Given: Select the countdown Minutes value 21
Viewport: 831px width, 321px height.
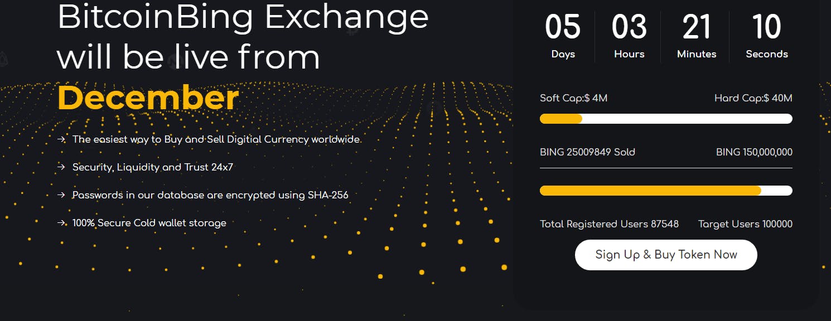Looking at the screenshot, I should [697, 27].
